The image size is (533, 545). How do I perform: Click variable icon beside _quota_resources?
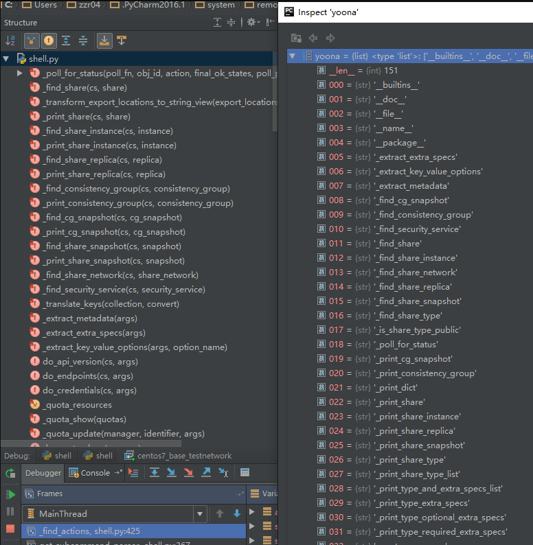coord(35,405)
